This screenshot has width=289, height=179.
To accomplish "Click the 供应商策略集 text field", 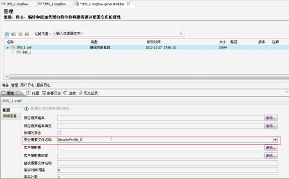I will click(x=160, y=118).
